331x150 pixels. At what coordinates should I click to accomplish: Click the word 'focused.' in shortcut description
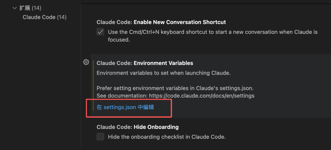[x=119, y=40]
